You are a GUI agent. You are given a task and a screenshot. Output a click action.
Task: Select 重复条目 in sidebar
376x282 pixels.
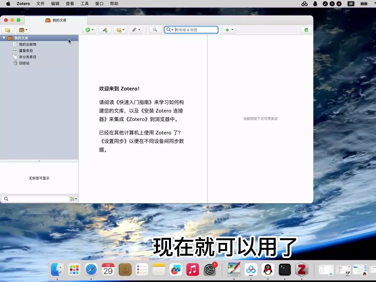(26, 51)
